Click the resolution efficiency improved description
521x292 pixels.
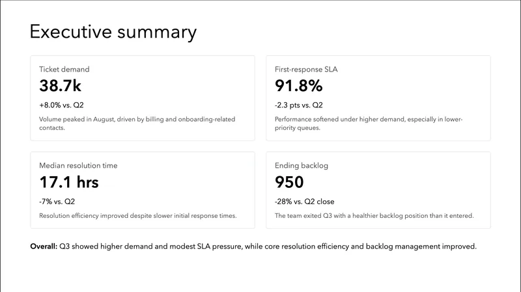tap(137, 215)
